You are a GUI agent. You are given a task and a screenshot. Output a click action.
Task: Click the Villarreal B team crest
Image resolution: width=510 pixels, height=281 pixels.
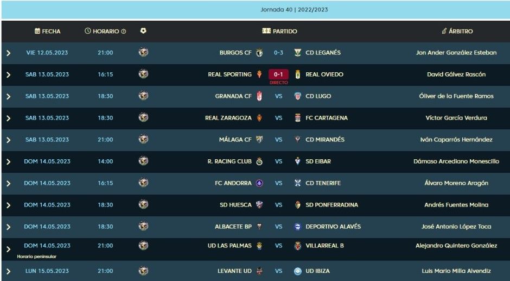tap(297, 246)
